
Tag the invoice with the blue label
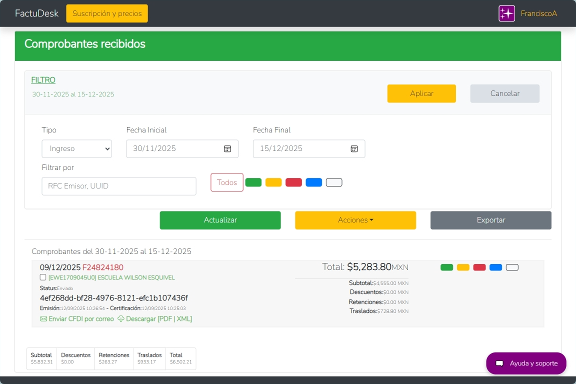point(495,267)
